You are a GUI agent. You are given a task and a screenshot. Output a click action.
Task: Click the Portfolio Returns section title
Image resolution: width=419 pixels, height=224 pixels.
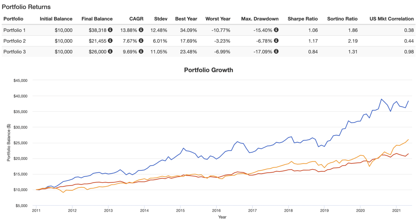[x=26, y=7]
